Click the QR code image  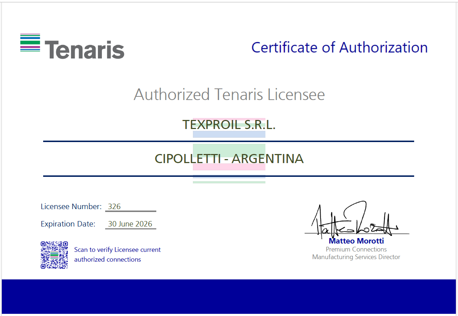[x=54, y=255]
